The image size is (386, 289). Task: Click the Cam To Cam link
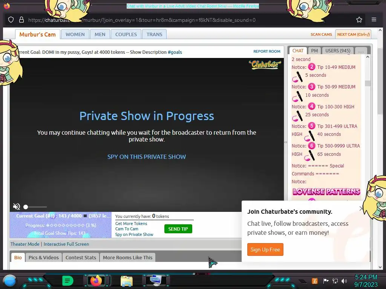127,229
